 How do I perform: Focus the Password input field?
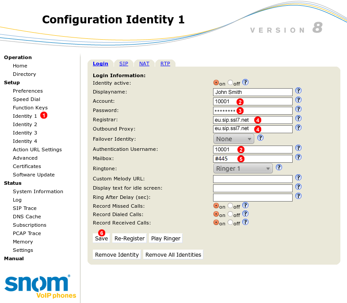(x=253, y=111)
